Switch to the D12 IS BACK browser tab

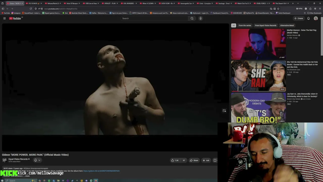(34, 3)
